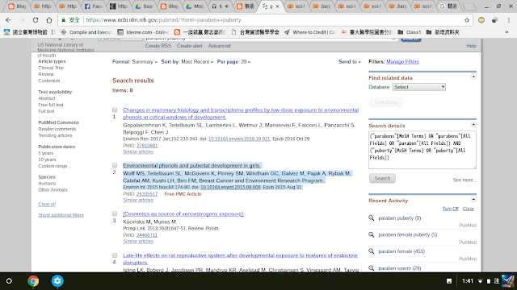Screen dimensions: 517x290
Task: Collapse Search details panel
Action: (473, 125)
